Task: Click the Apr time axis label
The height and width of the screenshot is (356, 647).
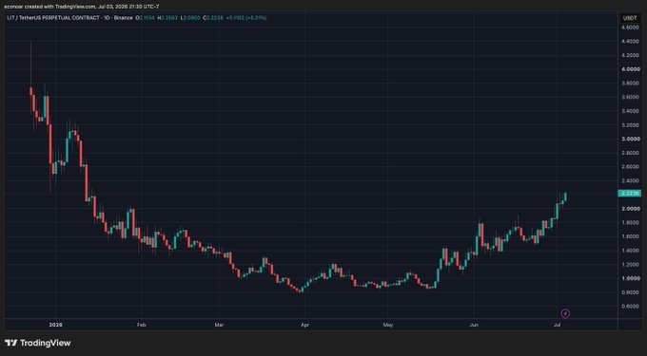Action: point(304,325)
